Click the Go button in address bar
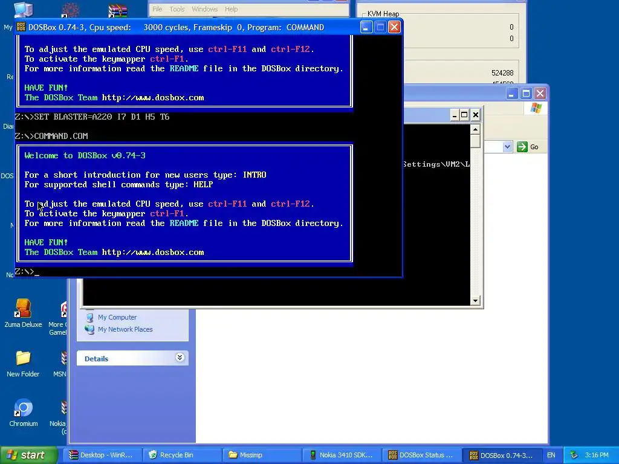 tap(528, 147)
